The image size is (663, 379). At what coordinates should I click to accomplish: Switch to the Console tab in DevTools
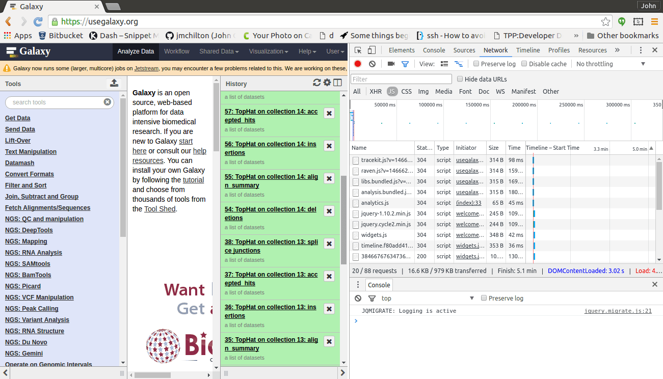coord(434,50)
